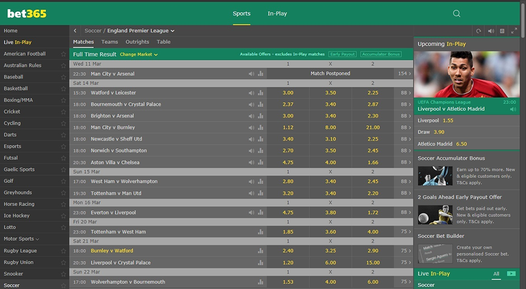Click the Early Payout offer link

pyautogui.click(x=342, y=54)
